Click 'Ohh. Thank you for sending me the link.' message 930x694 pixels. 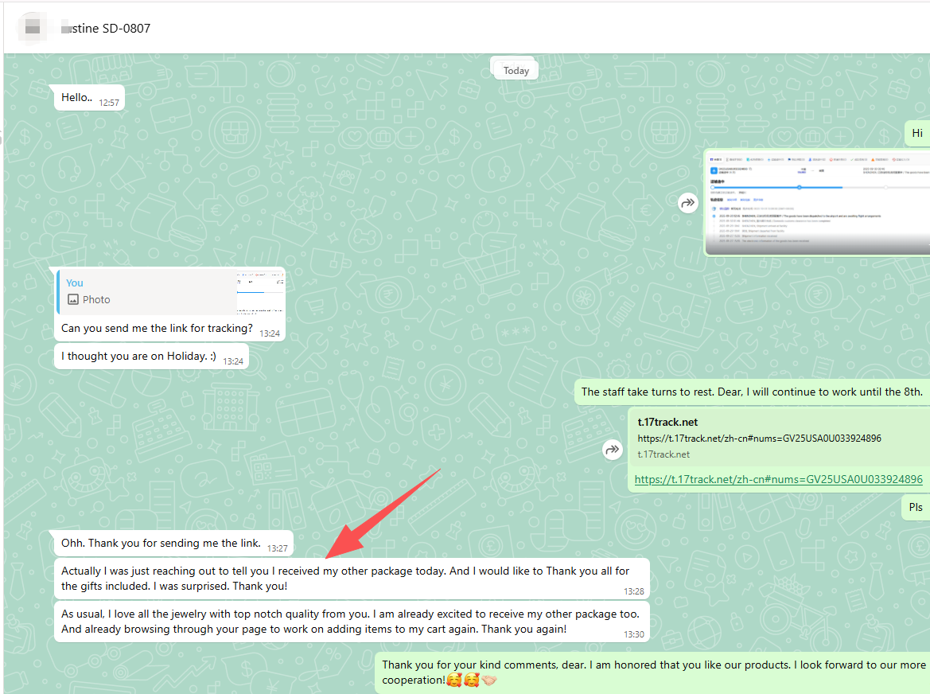[x=173, y=544]
